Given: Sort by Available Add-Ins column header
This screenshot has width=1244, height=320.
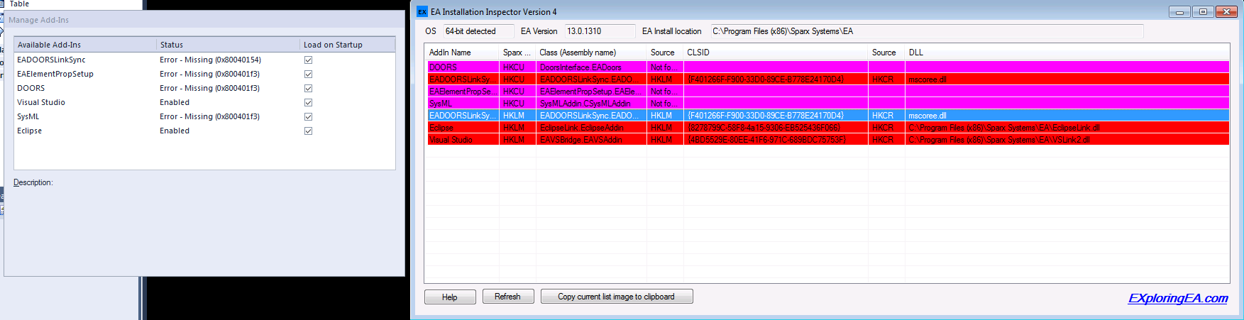Looking at the screenshot, I should tap(85, 45).
